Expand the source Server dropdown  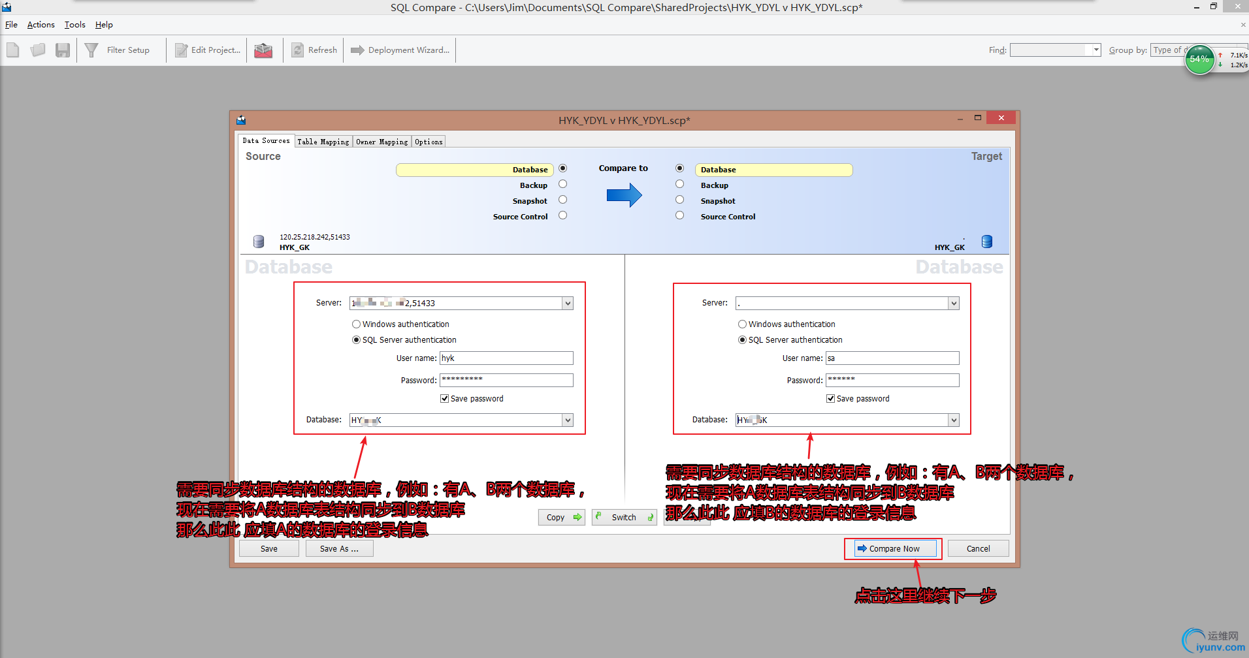[x=568, y=304]
